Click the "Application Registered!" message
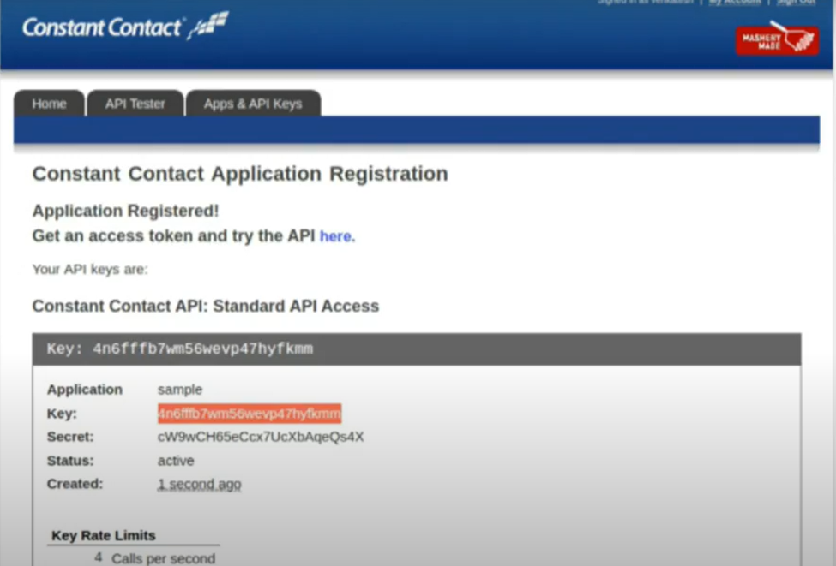The height and width of the screenshot is (566, 836). coord(125,211)
